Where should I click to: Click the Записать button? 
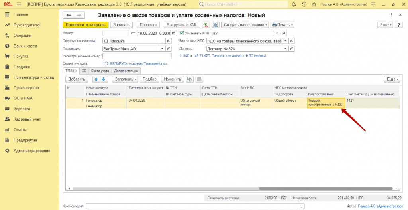(121, 25)
